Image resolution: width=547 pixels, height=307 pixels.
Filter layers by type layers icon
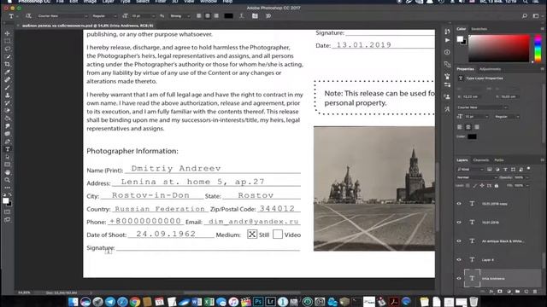click(505, 170)
